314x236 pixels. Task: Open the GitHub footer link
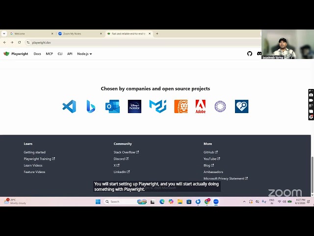pos(210,152)
